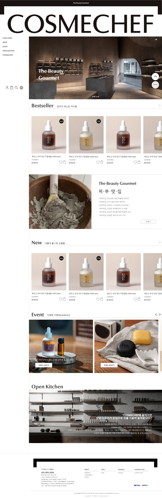
Task: Open the CHEF STORY menu item
Action: point(7,38)
